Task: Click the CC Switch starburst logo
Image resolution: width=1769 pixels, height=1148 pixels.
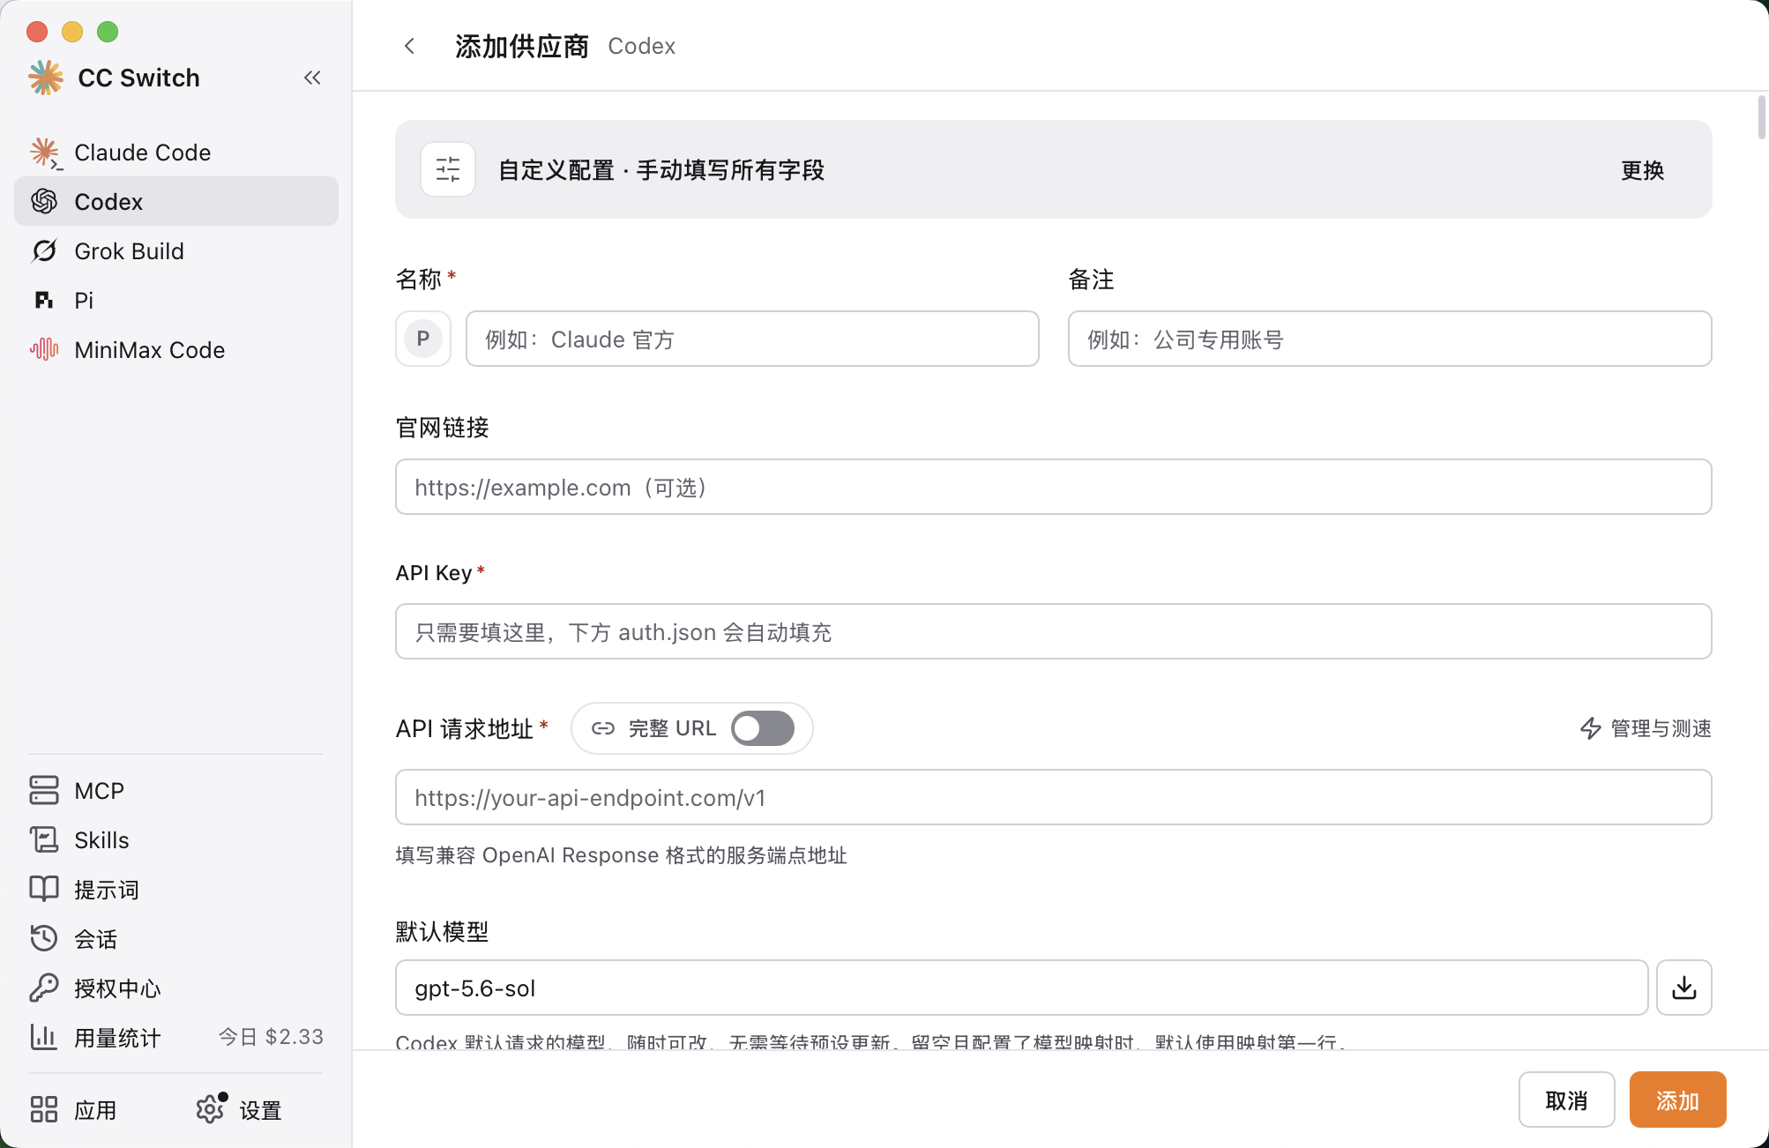Action: tap(46, 78)
